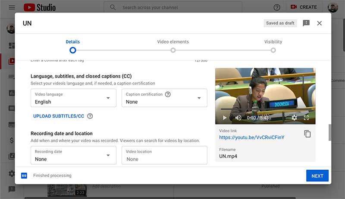Open the hamburger menu in YouTube Studio
Image resolution: width=345 pixels, height=199 pixels.
12,7
